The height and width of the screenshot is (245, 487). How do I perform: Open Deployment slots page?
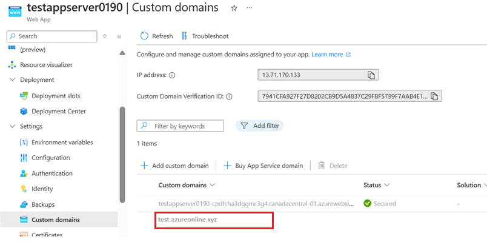coord(56,96)
